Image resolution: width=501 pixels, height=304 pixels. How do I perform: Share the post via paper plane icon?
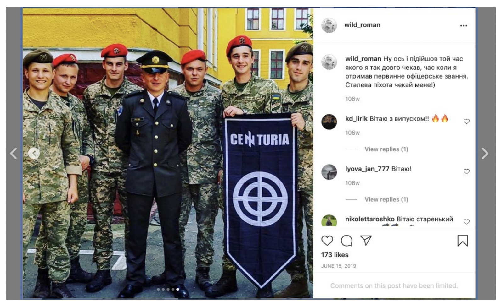[x=366, y=240]
